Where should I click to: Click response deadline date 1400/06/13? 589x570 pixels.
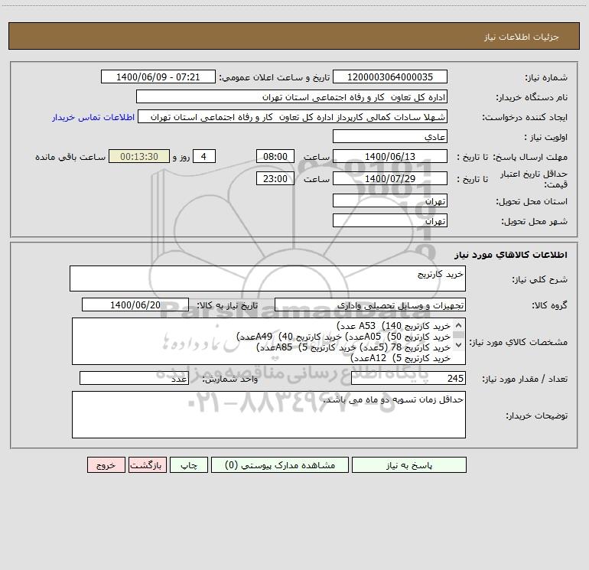pyautogui.click(x=390, y=156)
